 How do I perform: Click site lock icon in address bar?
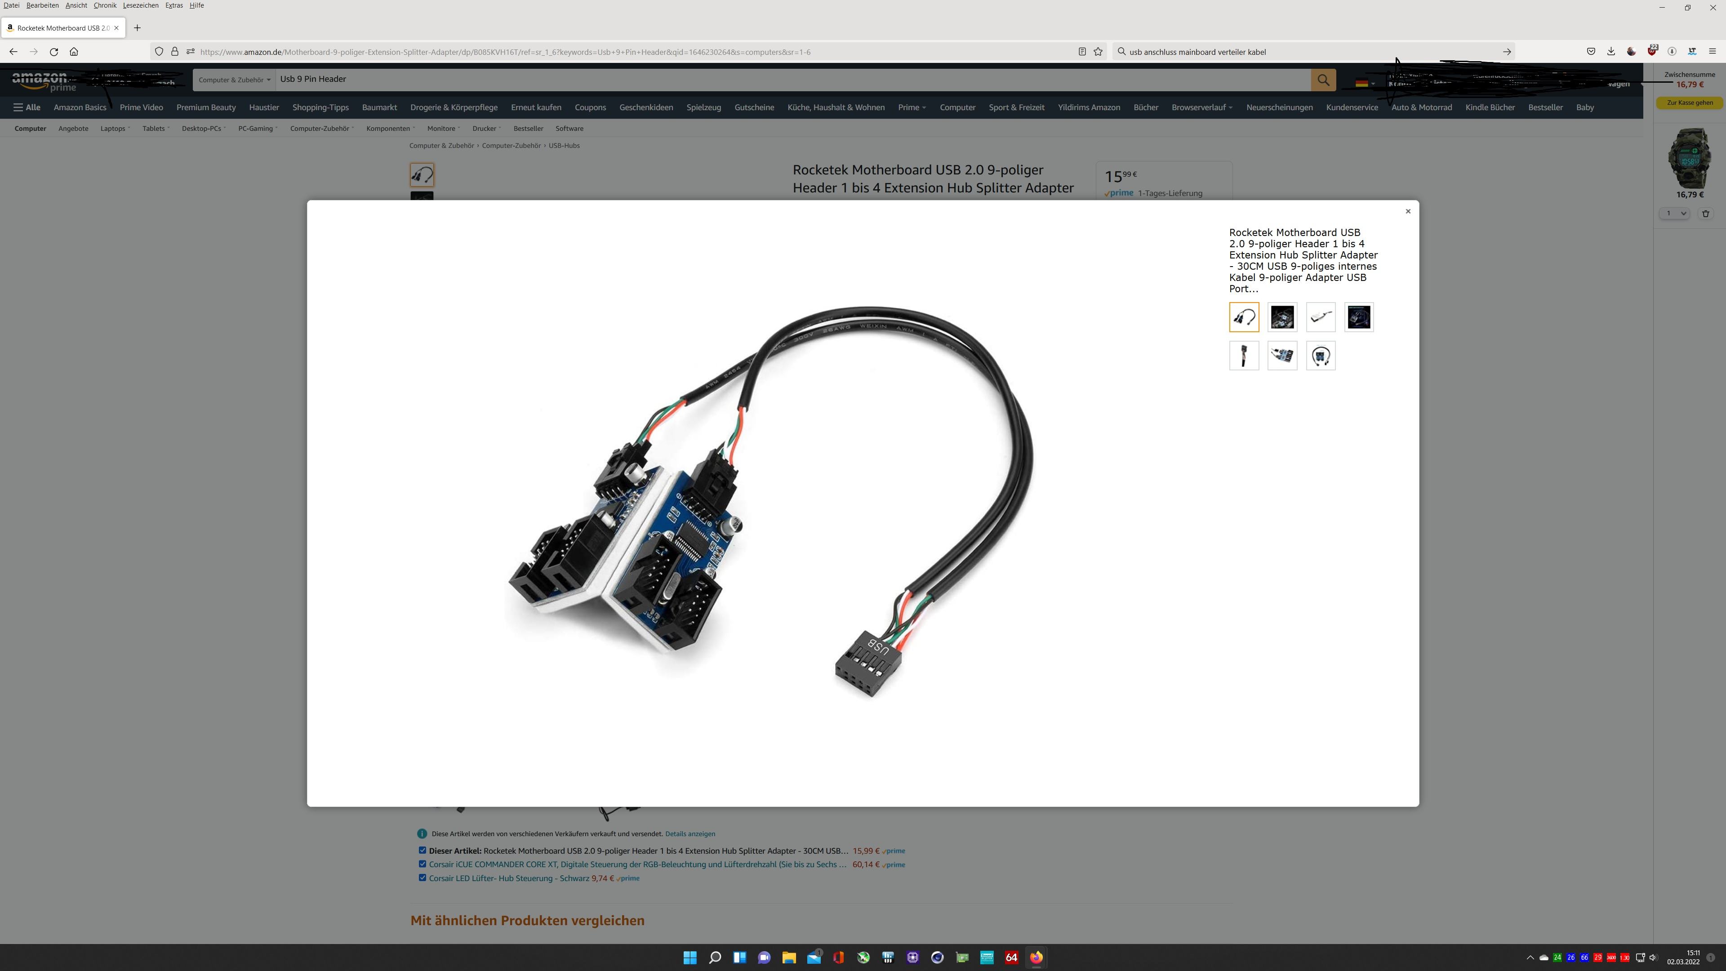(x=174, y=52)
